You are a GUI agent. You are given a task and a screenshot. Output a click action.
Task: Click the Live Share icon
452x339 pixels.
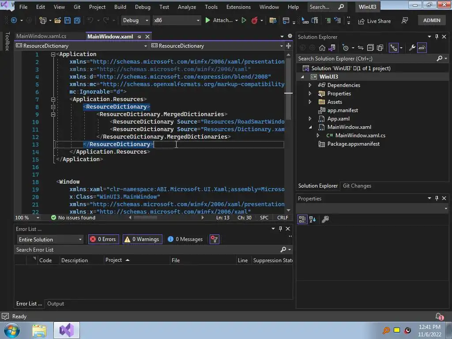click(x=361, y=21)
